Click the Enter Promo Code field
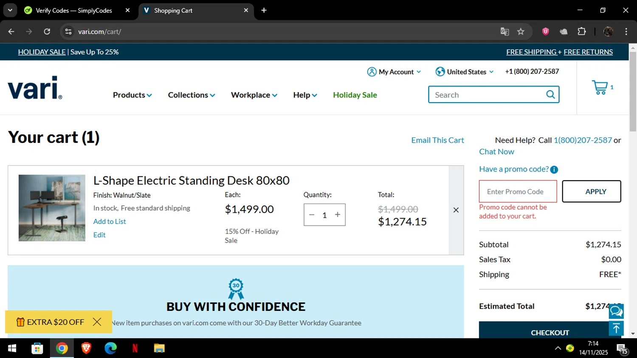 pyautogui.click(x=518, y=191)
